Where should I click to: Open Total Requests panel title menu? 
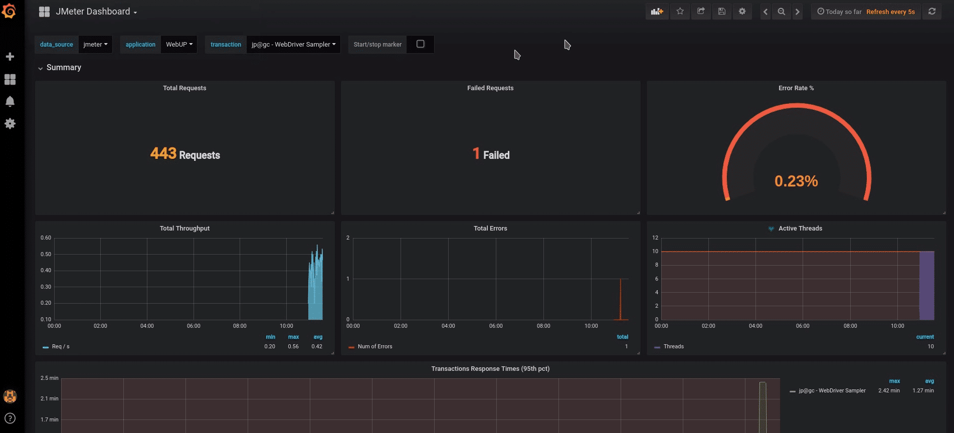click(x=184, y=88)
